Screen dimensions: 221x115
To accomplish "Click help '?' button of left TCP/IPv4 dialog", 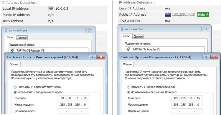I will pos(93,57).
